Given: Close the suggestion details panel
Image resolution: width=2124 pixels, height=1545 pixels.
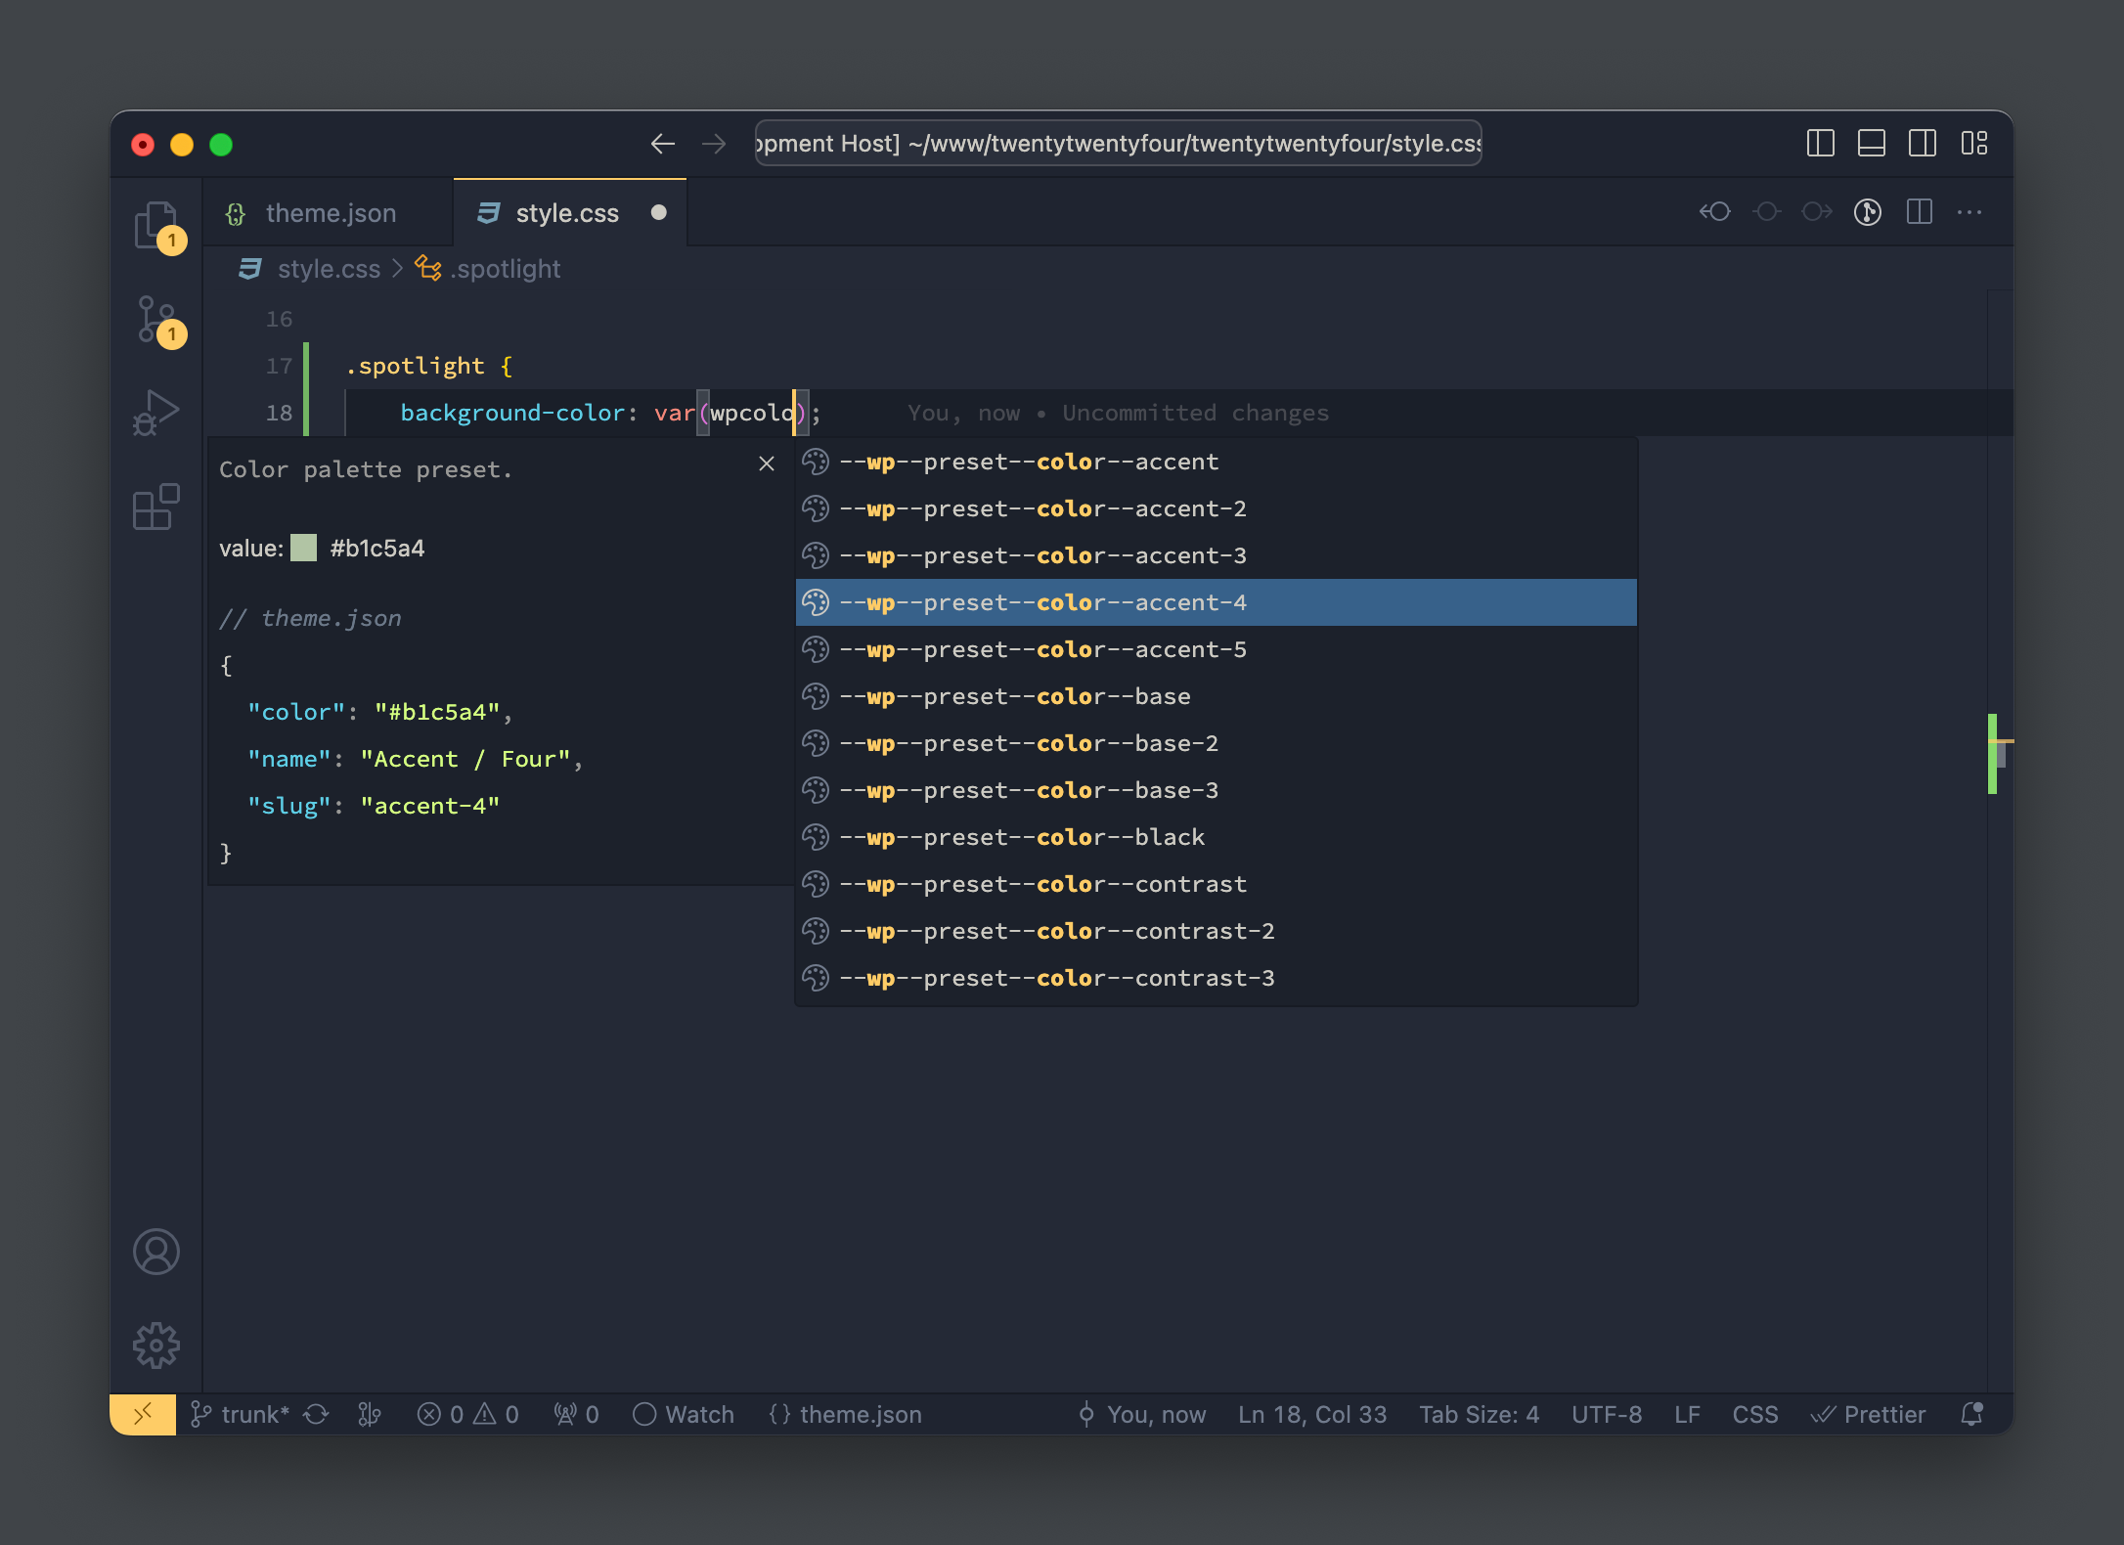Looking at the screenshot, I should (767, 463).
